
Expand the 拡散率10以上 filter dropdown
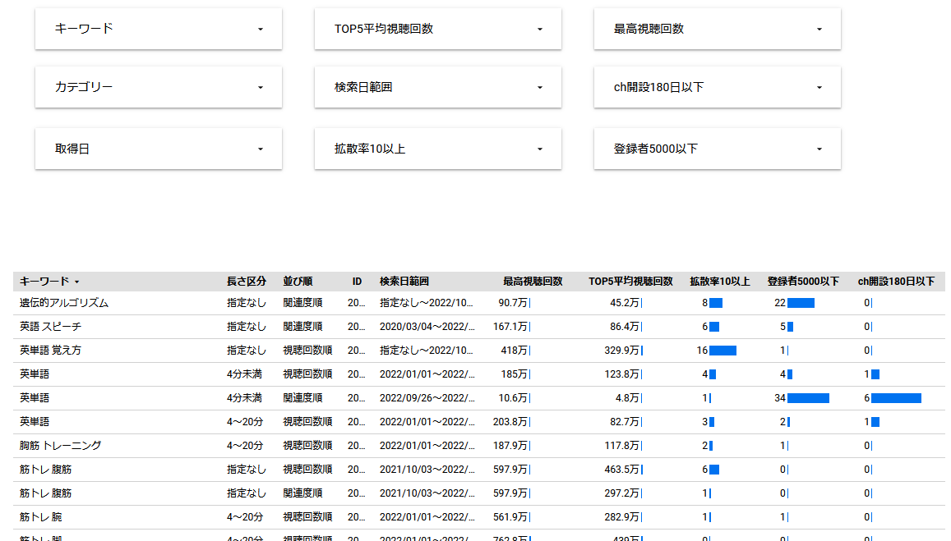(437, 149)
